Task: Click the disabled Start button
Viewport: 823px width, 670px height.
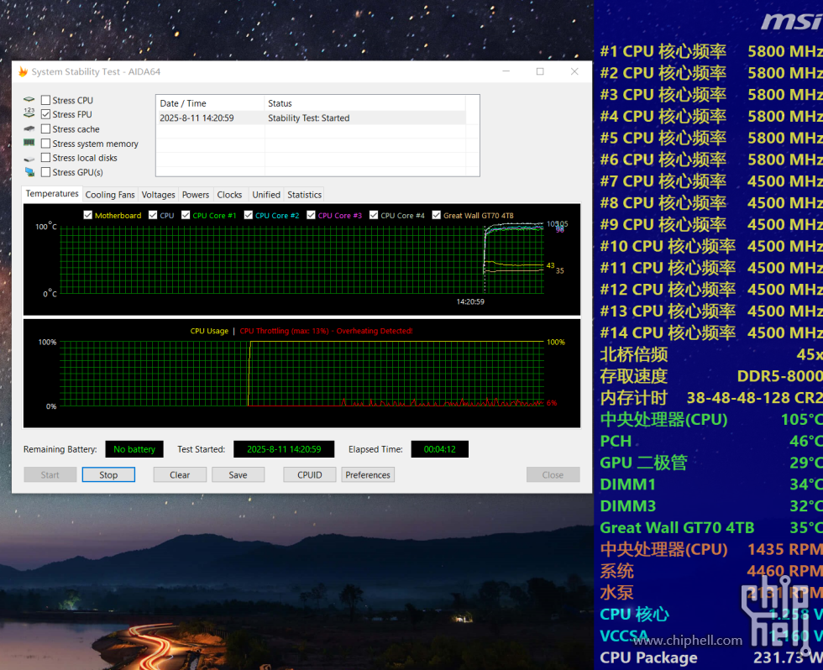Action: coord(50,475)
